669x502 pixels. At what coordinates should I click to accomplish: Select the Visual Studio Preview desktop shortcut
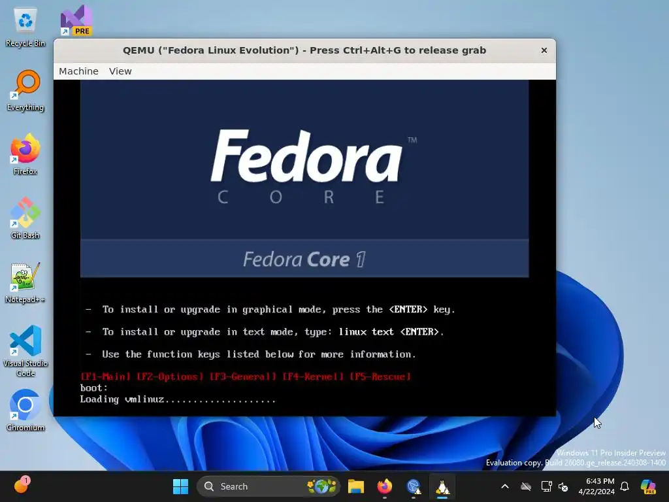76,20
